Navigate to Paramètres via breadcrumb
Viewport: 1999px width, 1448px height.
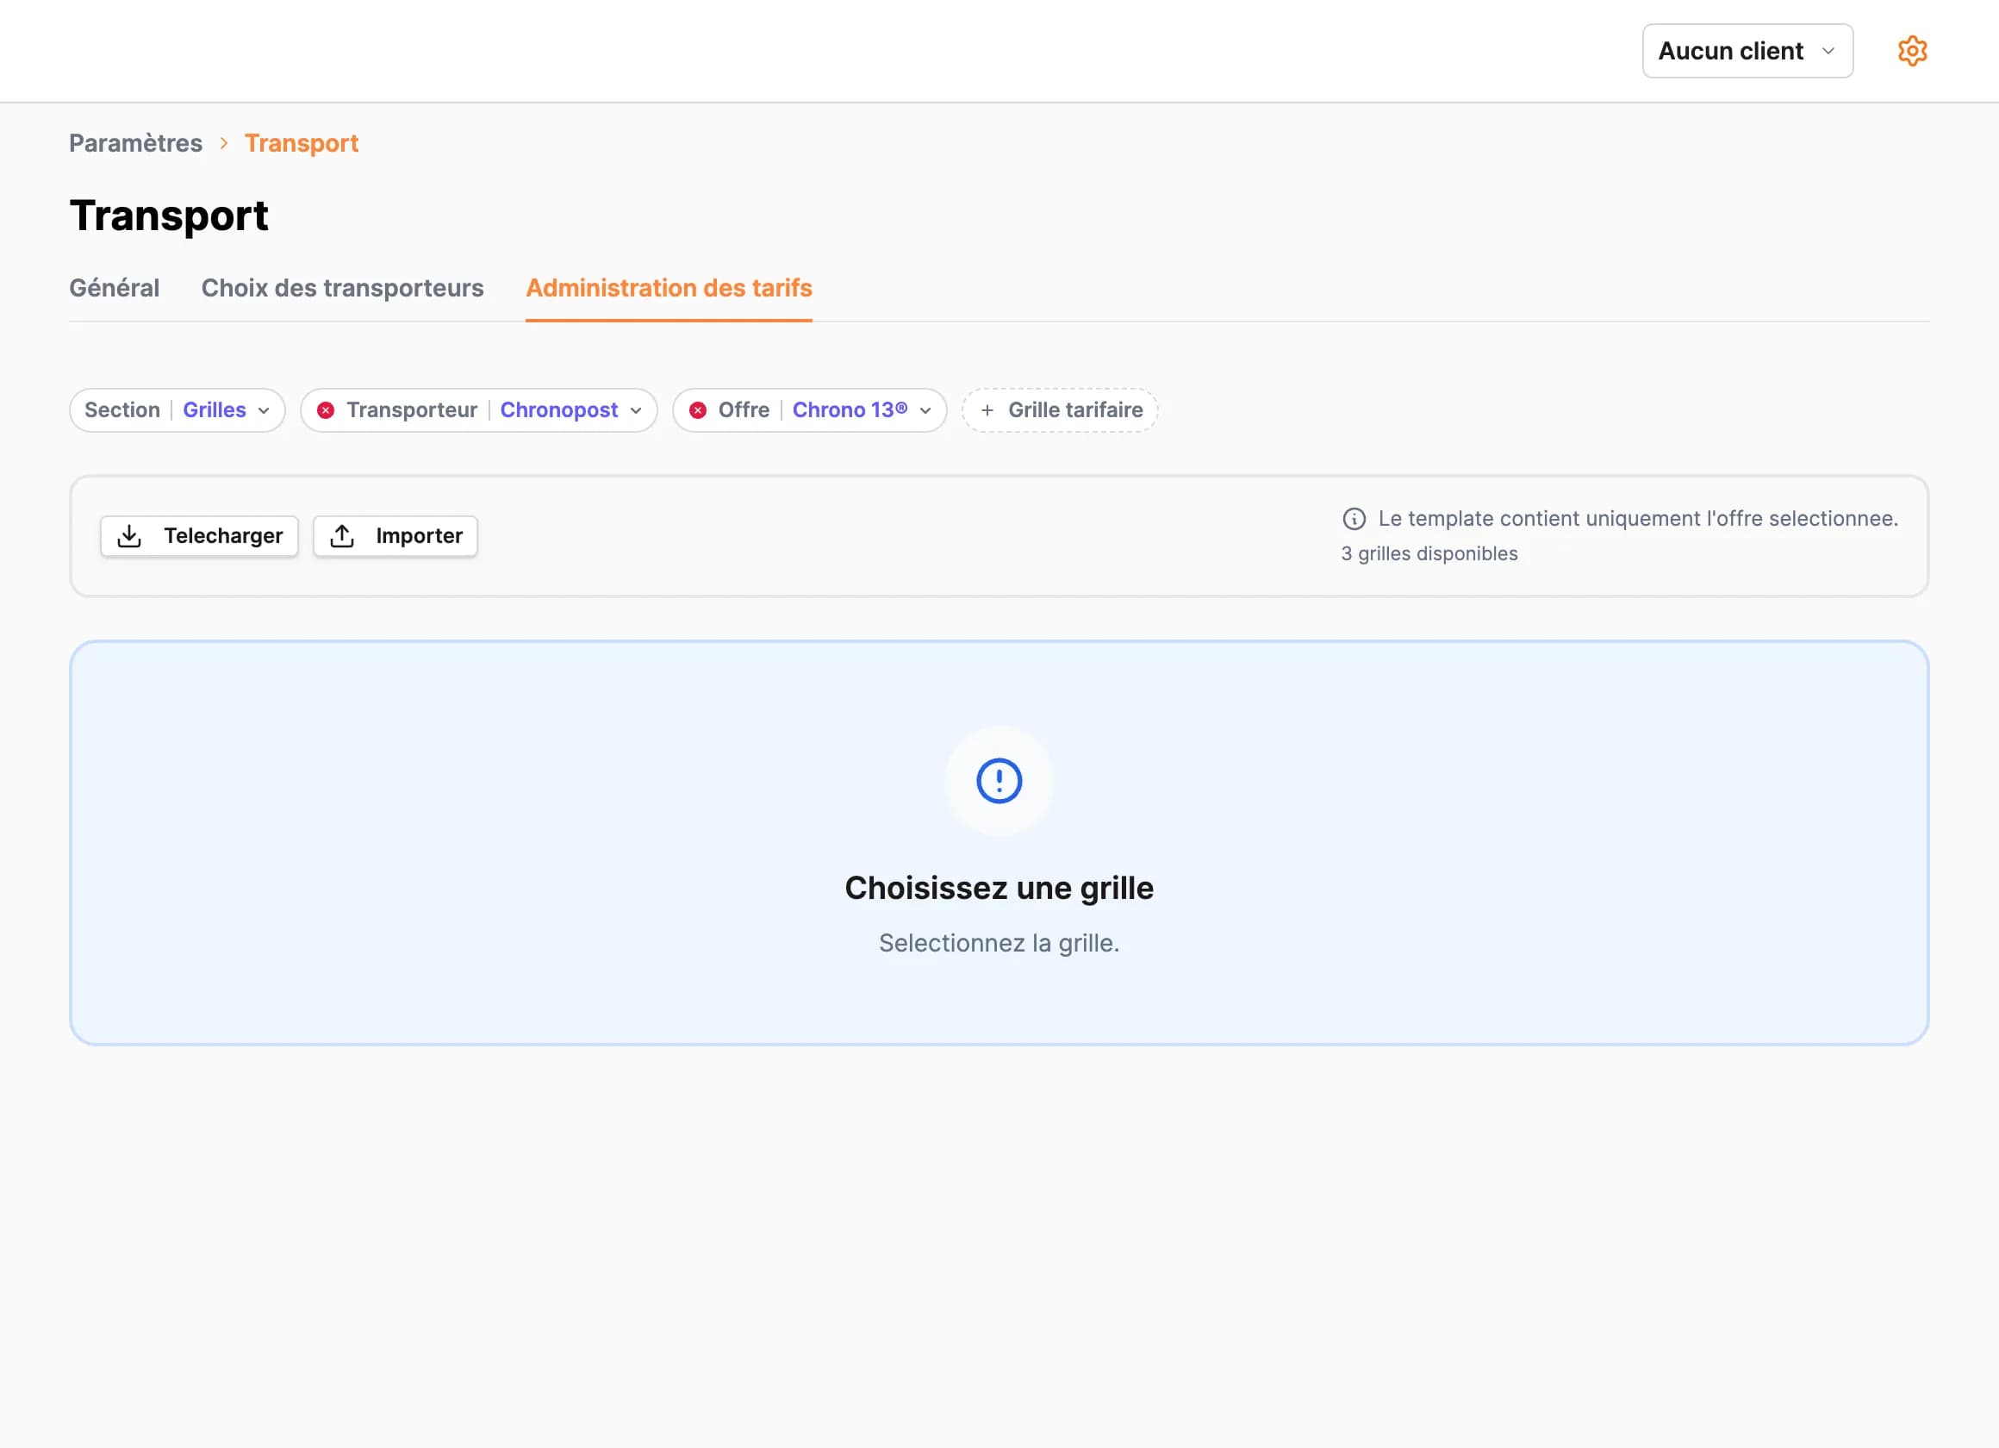click(x=136, y=143)
